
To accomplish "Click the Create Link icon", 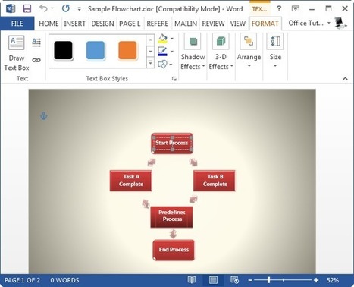I will [x=36, y=60].
